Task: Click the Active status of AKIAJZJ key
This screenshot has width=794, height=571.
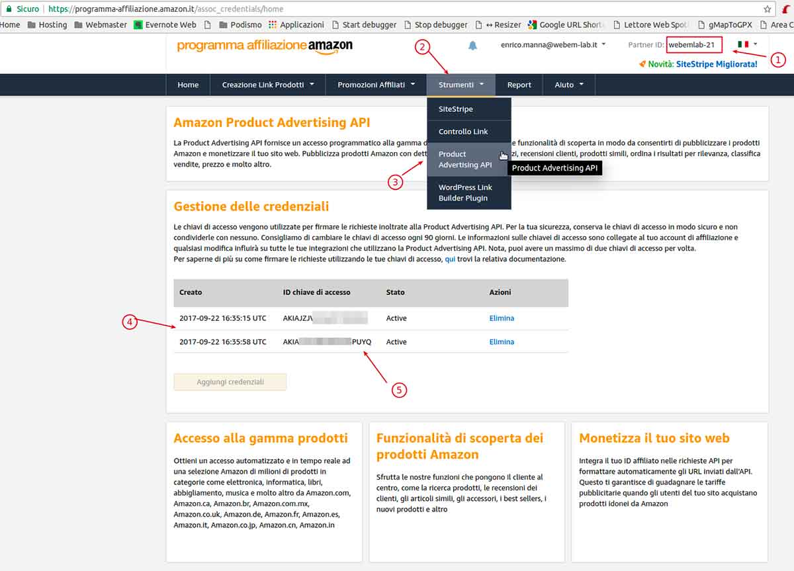Action: (x=396, y=318)
